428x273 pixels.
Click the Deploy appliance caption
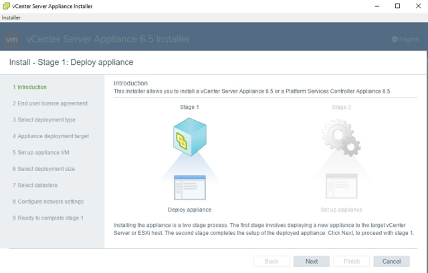tap(189, 210)
